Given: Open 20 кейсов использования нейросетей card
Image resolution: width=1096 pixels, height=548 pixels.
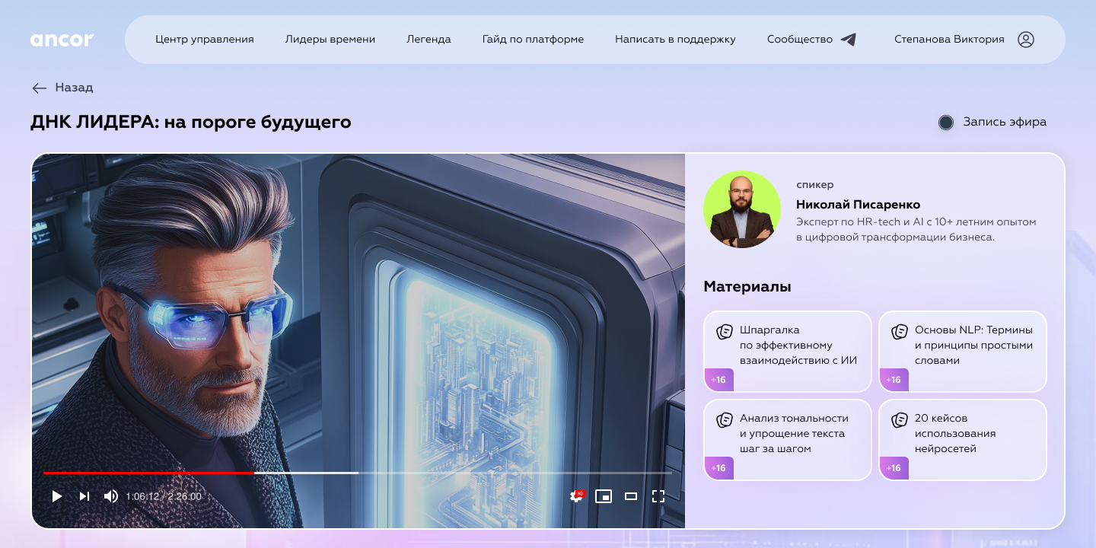Looking at the screenshot, I should tap(963, 440).
